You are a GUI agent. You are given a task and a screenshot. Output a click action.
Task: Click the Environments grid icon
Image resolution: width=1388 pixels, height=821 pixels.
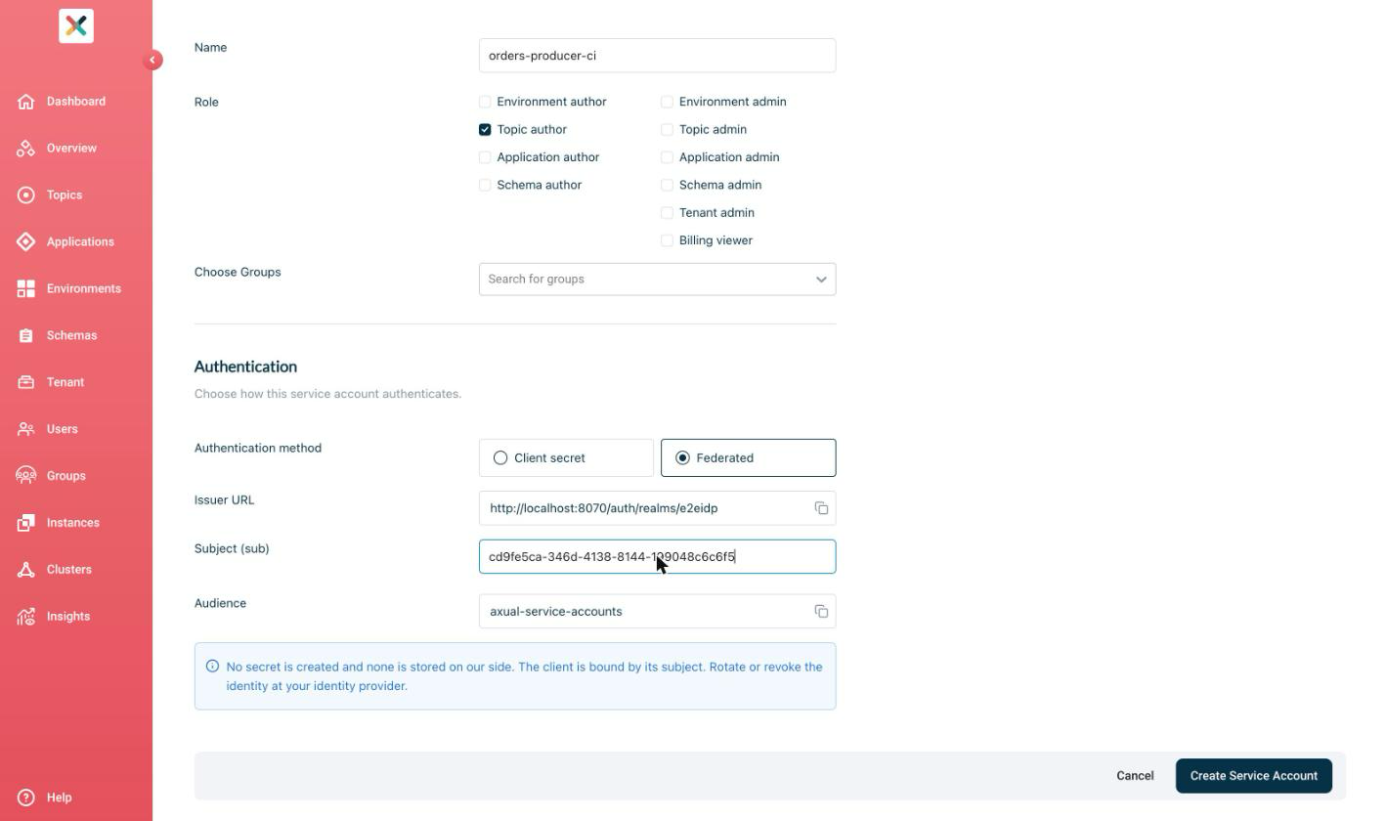[26, 289]
